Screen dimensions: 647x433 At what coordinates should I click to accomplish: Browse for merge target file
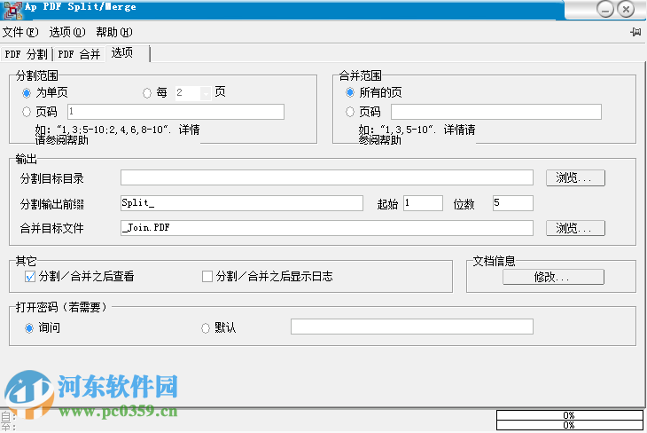[x=575, y=228]
